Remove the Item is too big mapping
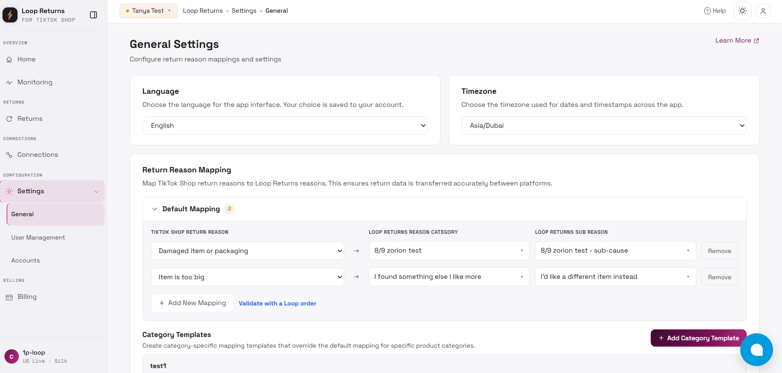Image resolution: width=782 pixels, height=373 pixels. click(x=719, y=277)
